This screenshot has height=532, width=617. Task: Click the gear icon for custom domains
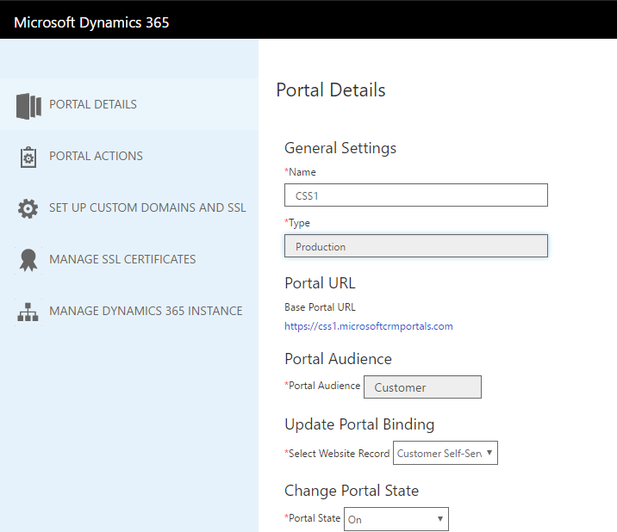point(28,208)
